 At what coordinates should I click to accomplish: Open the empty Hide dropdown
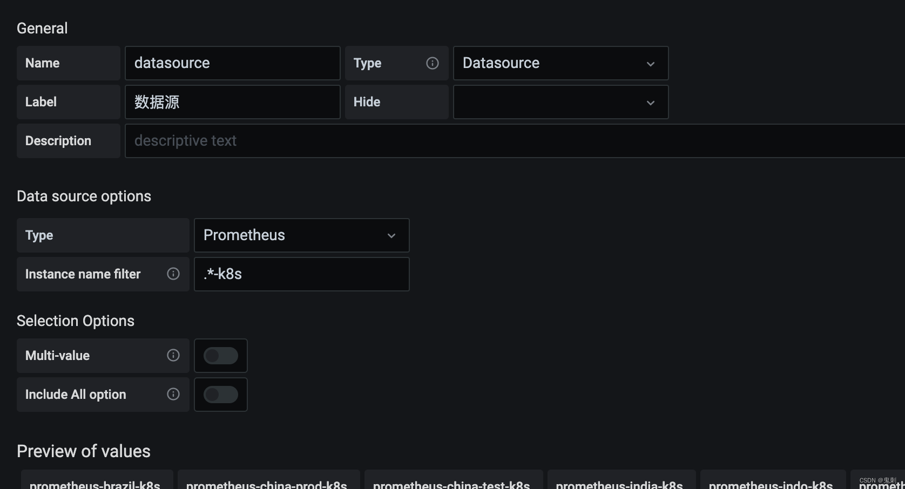pos(560,102)
